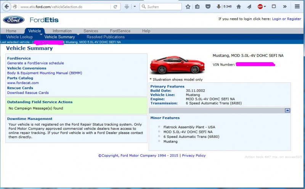The height and width of the screenshot is (189, 305).
Task: Visit www.fordecat.com link
Action: 23,82
